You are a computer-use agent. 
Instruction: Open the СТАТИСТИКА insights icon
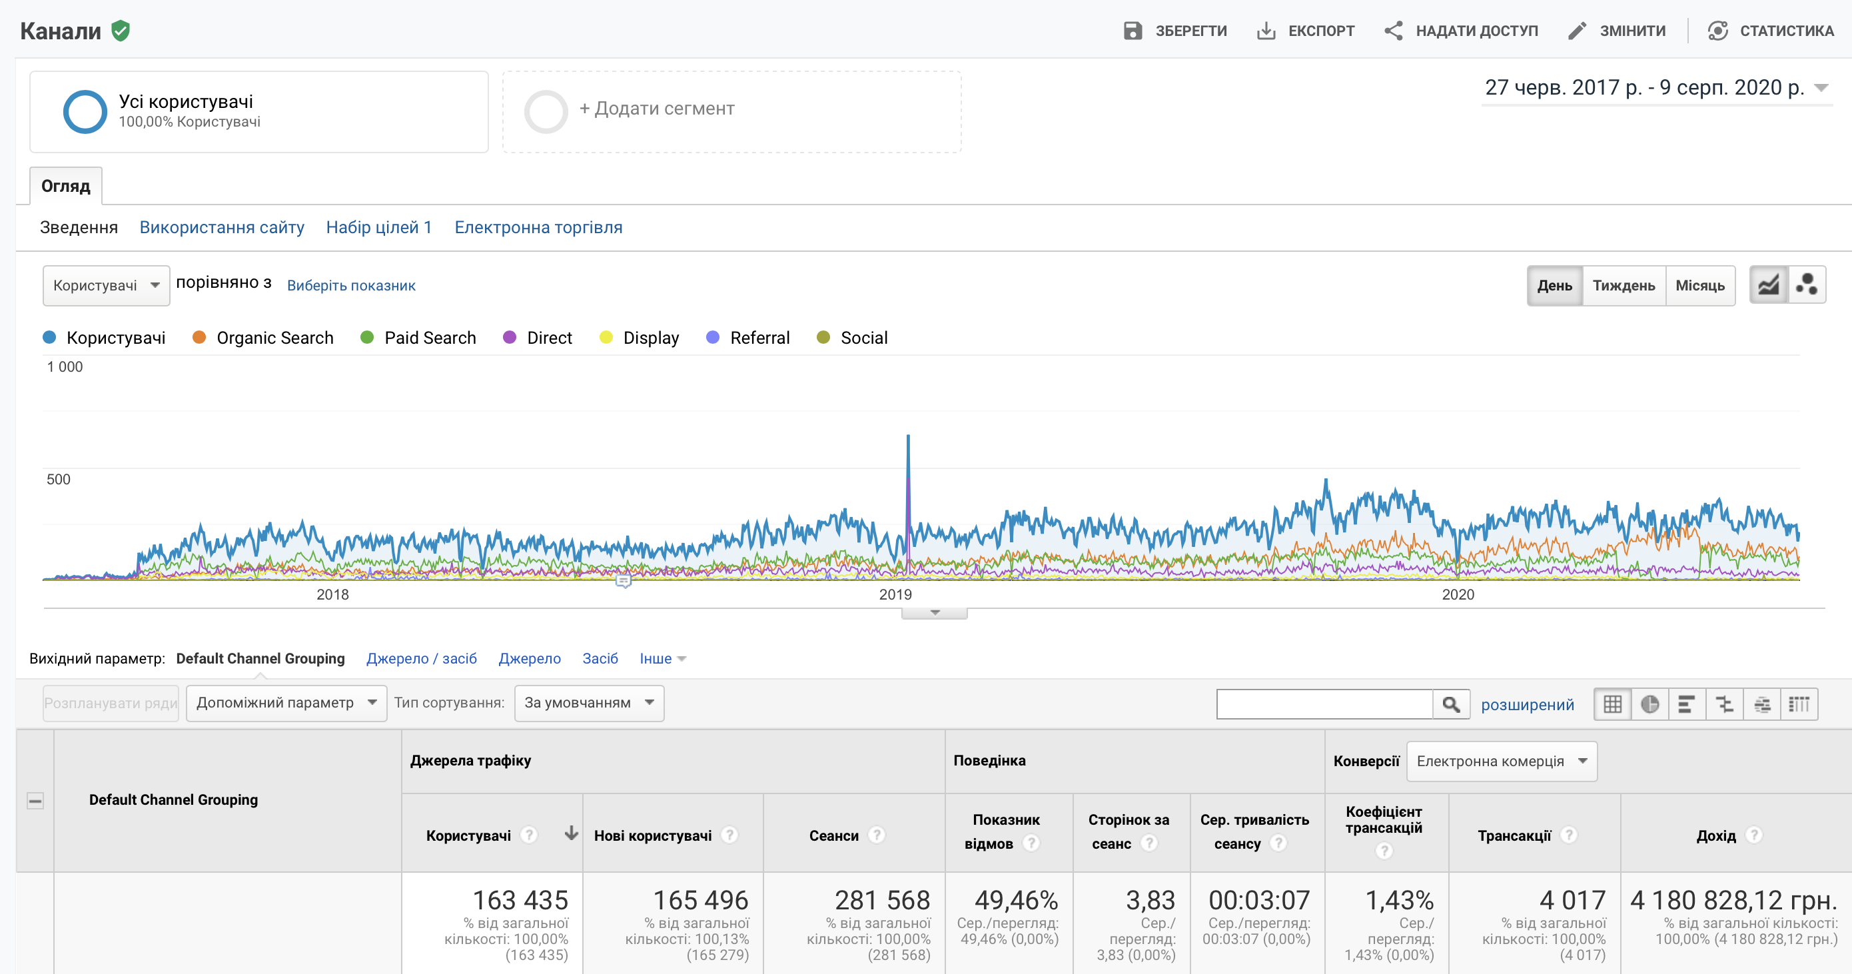pos(1717,31)
